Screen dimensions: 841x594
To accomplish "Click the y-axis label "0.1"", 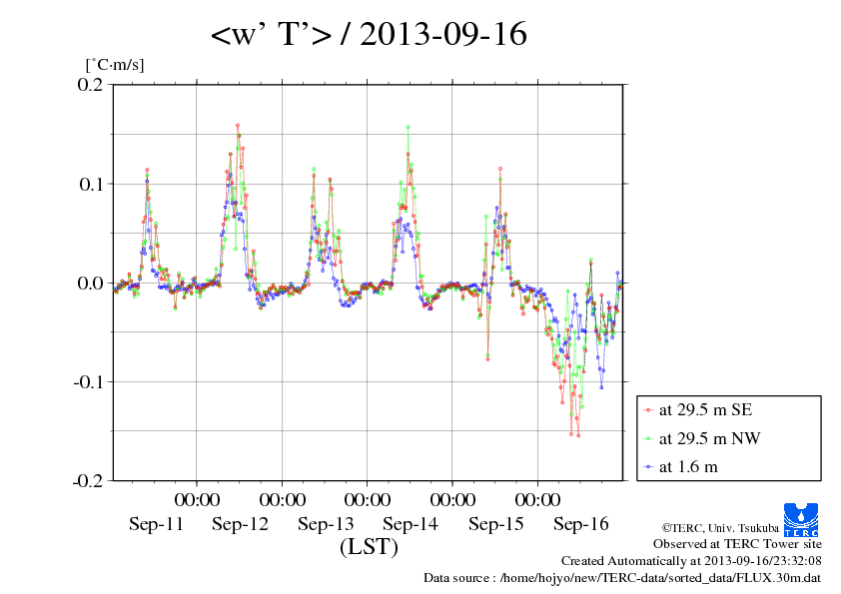I will click(91, 185).
